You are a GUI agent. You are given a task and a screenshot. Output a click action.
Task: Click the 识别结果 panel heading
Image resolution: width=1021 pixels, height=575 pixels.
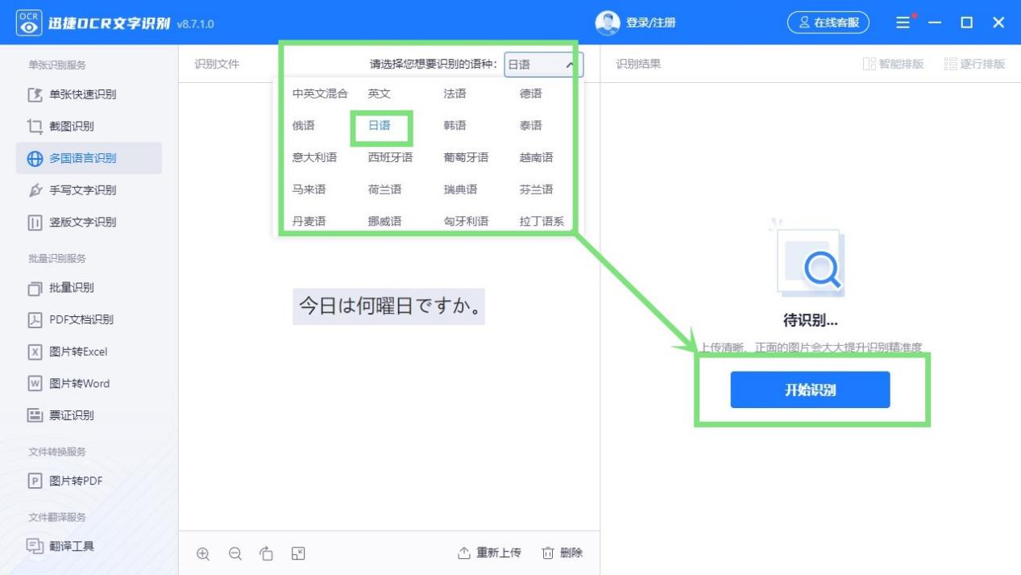(x=638, y=64)
